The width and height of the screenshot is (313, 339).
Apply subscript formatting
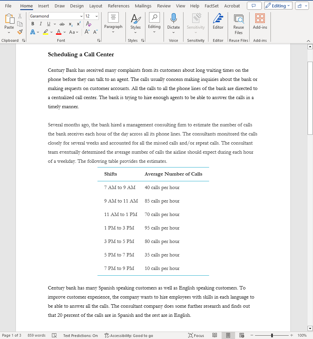70,24
